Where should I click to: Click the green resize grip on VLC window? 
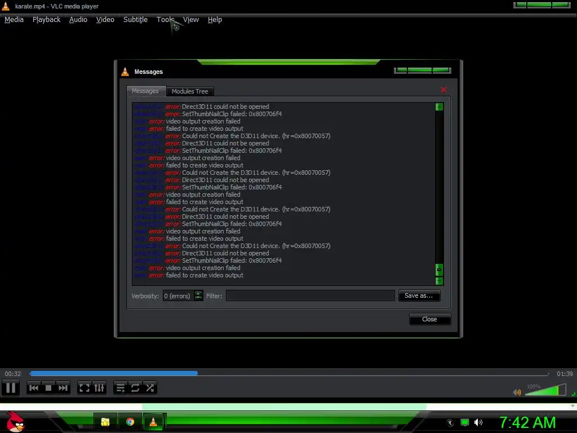point(574,394)
